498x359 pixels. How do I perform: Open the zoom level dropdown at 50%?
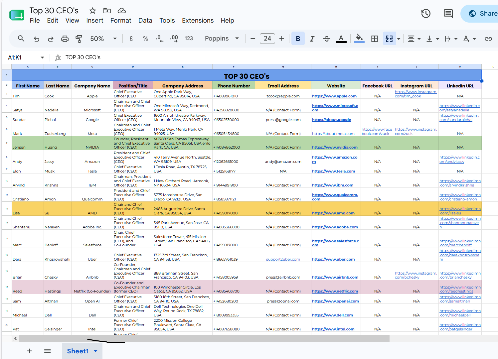click(x=103, y=39)
